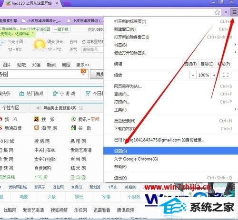Choose 打开新的标签页(T) menu entry
The width and height of the screenshot is (238, 220).
[x=171, y=21]
